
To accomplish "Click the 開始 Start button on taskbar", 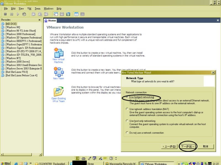I will pos(5,163).
